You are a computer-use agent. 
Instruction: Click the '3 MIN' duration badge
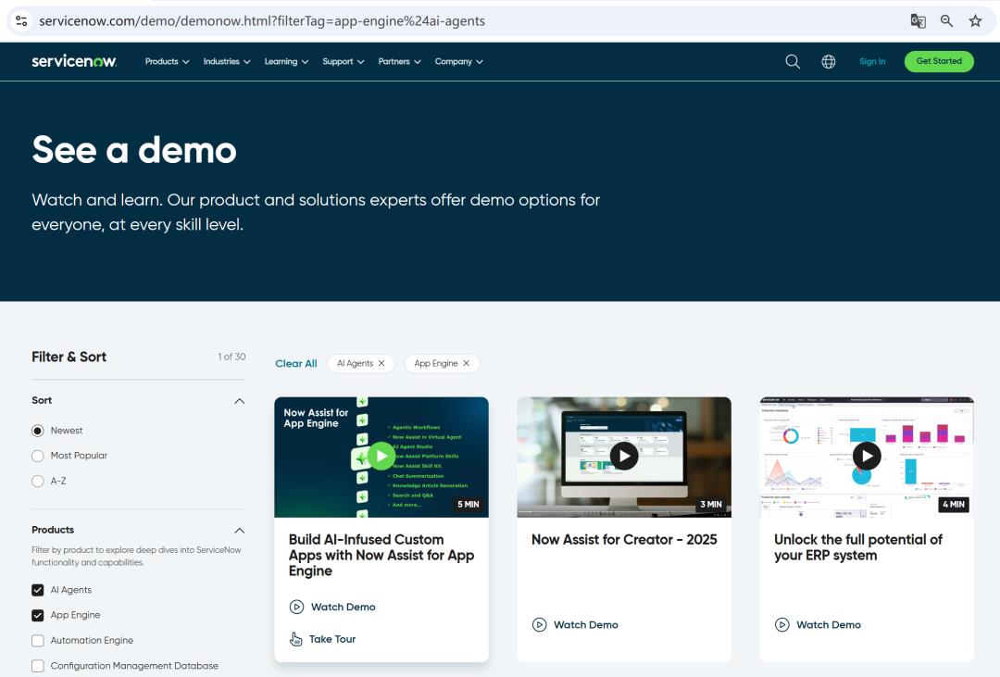[711, 504]
